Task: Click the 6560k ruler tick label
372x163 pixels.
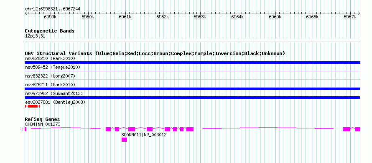Action: click(88, 17)
